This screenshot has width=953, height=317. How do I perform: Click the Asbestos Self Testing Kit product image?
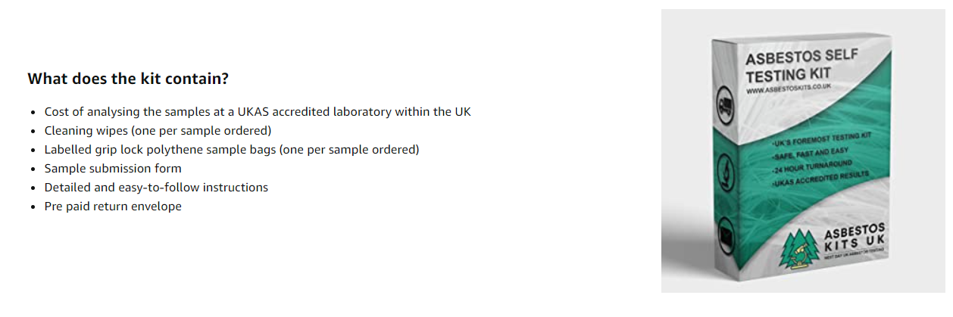pos(803,151)
